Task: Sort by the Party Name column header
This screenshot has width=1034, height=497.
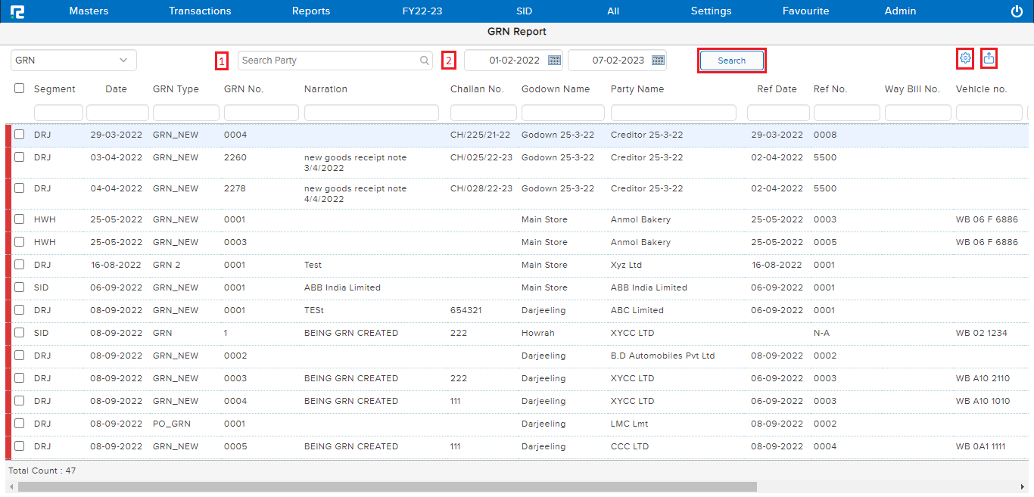Action: point(637,89)
